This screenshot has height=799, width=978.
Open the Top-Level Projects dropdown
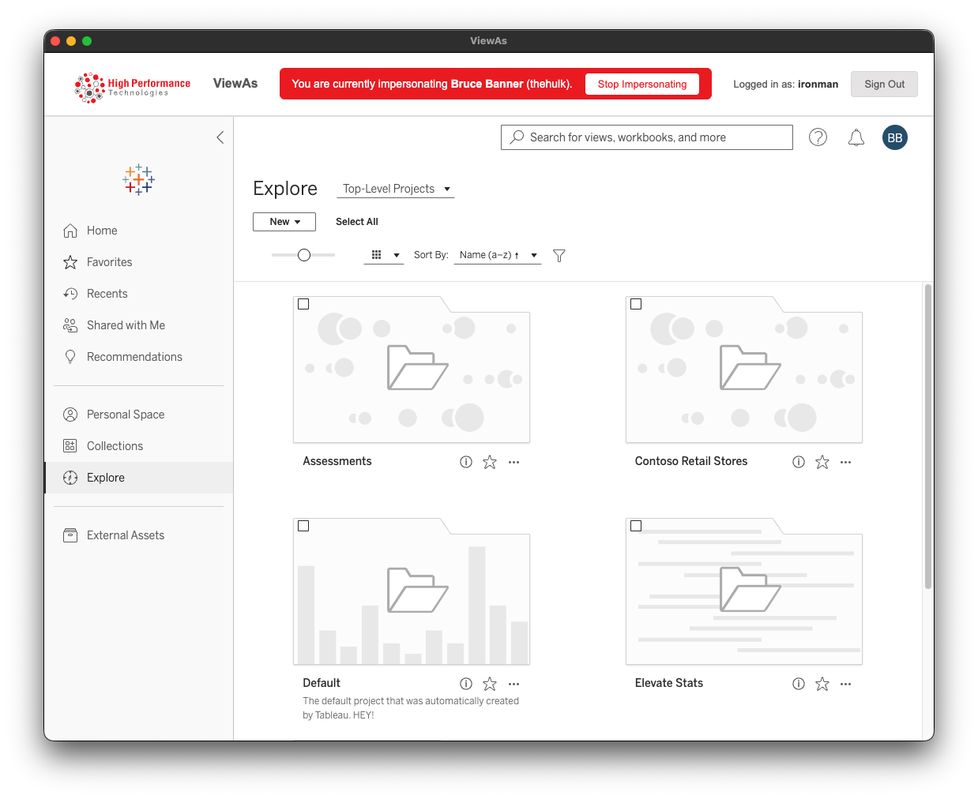pyautogui.click(x=395, y=189)
